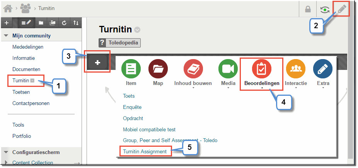The width and height of the screenshot is (358, 168).
Task: Click the padlock icon at top right
Action: (x=308, y=9)
